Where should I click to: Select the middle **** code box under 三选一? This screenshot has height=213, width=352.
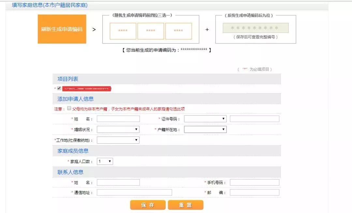click(x=151, y=31)
